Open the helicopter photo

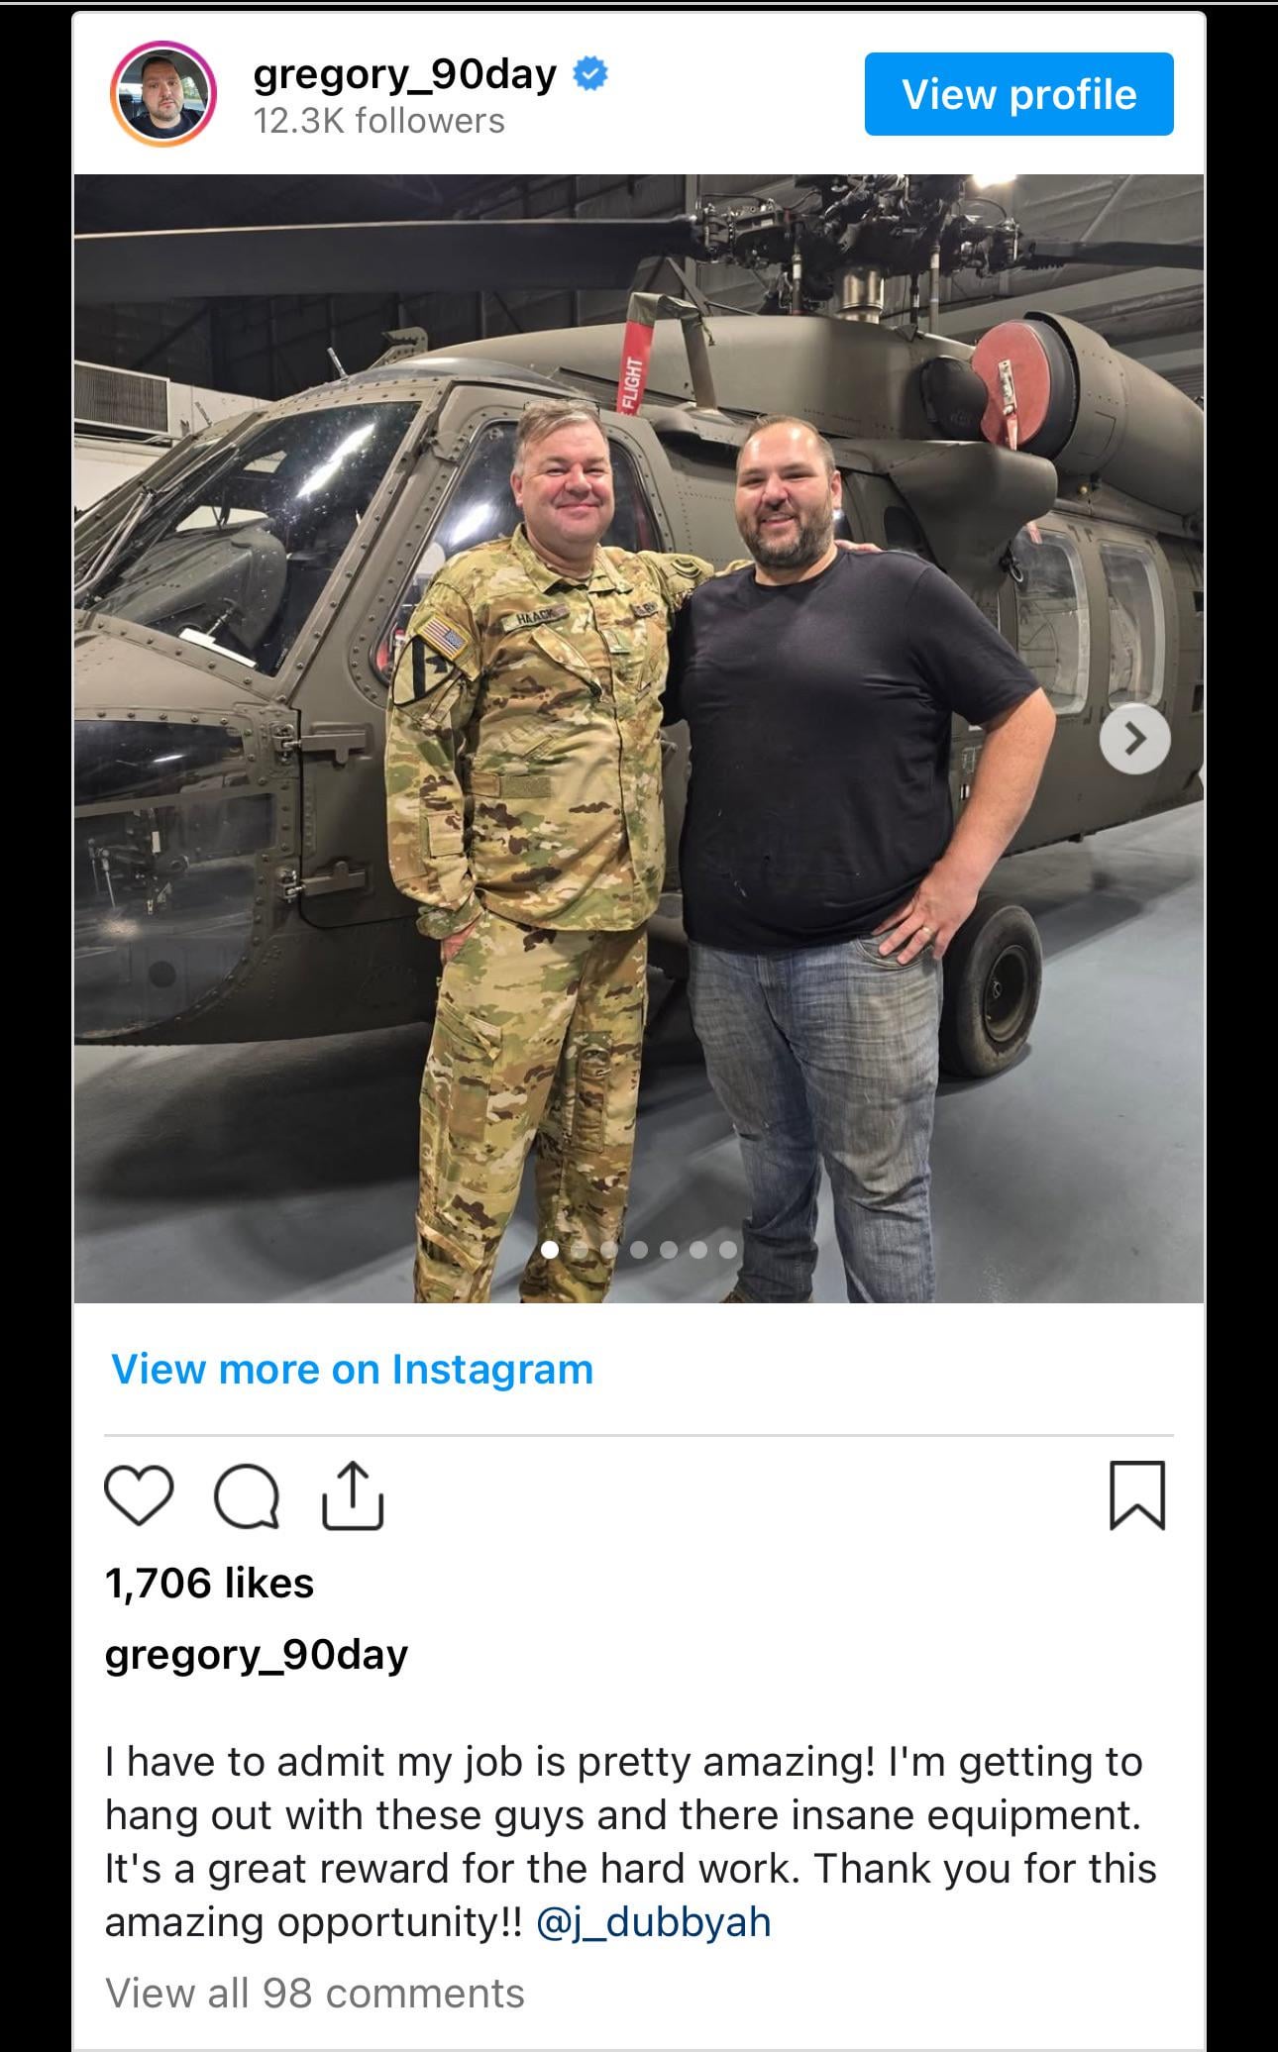tap(639, 739)
